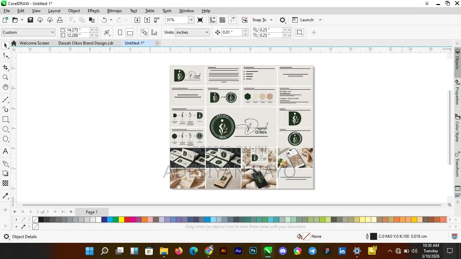This screenshot has width=461, height=259.
Task: Expand the document palette flyout arrow
Action: [x=16, y=227]
